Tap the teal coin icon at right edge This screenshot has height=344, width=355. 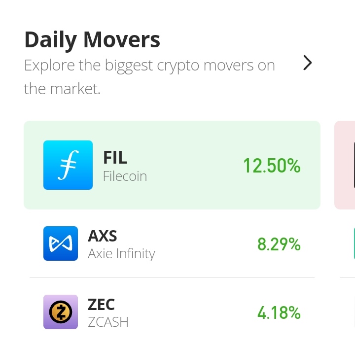click(x=354, y=243)
